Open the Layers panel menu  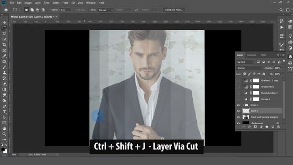(283, 55)
